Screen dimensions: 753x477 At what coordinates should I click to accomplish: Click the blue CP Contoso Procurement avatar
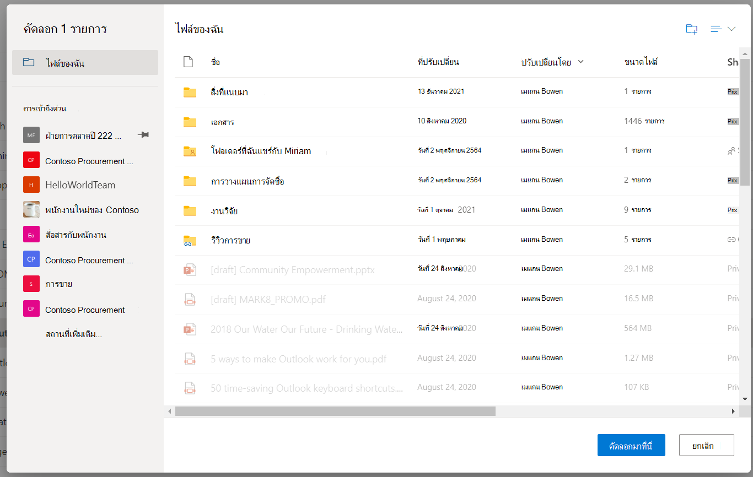coord(31,259)
